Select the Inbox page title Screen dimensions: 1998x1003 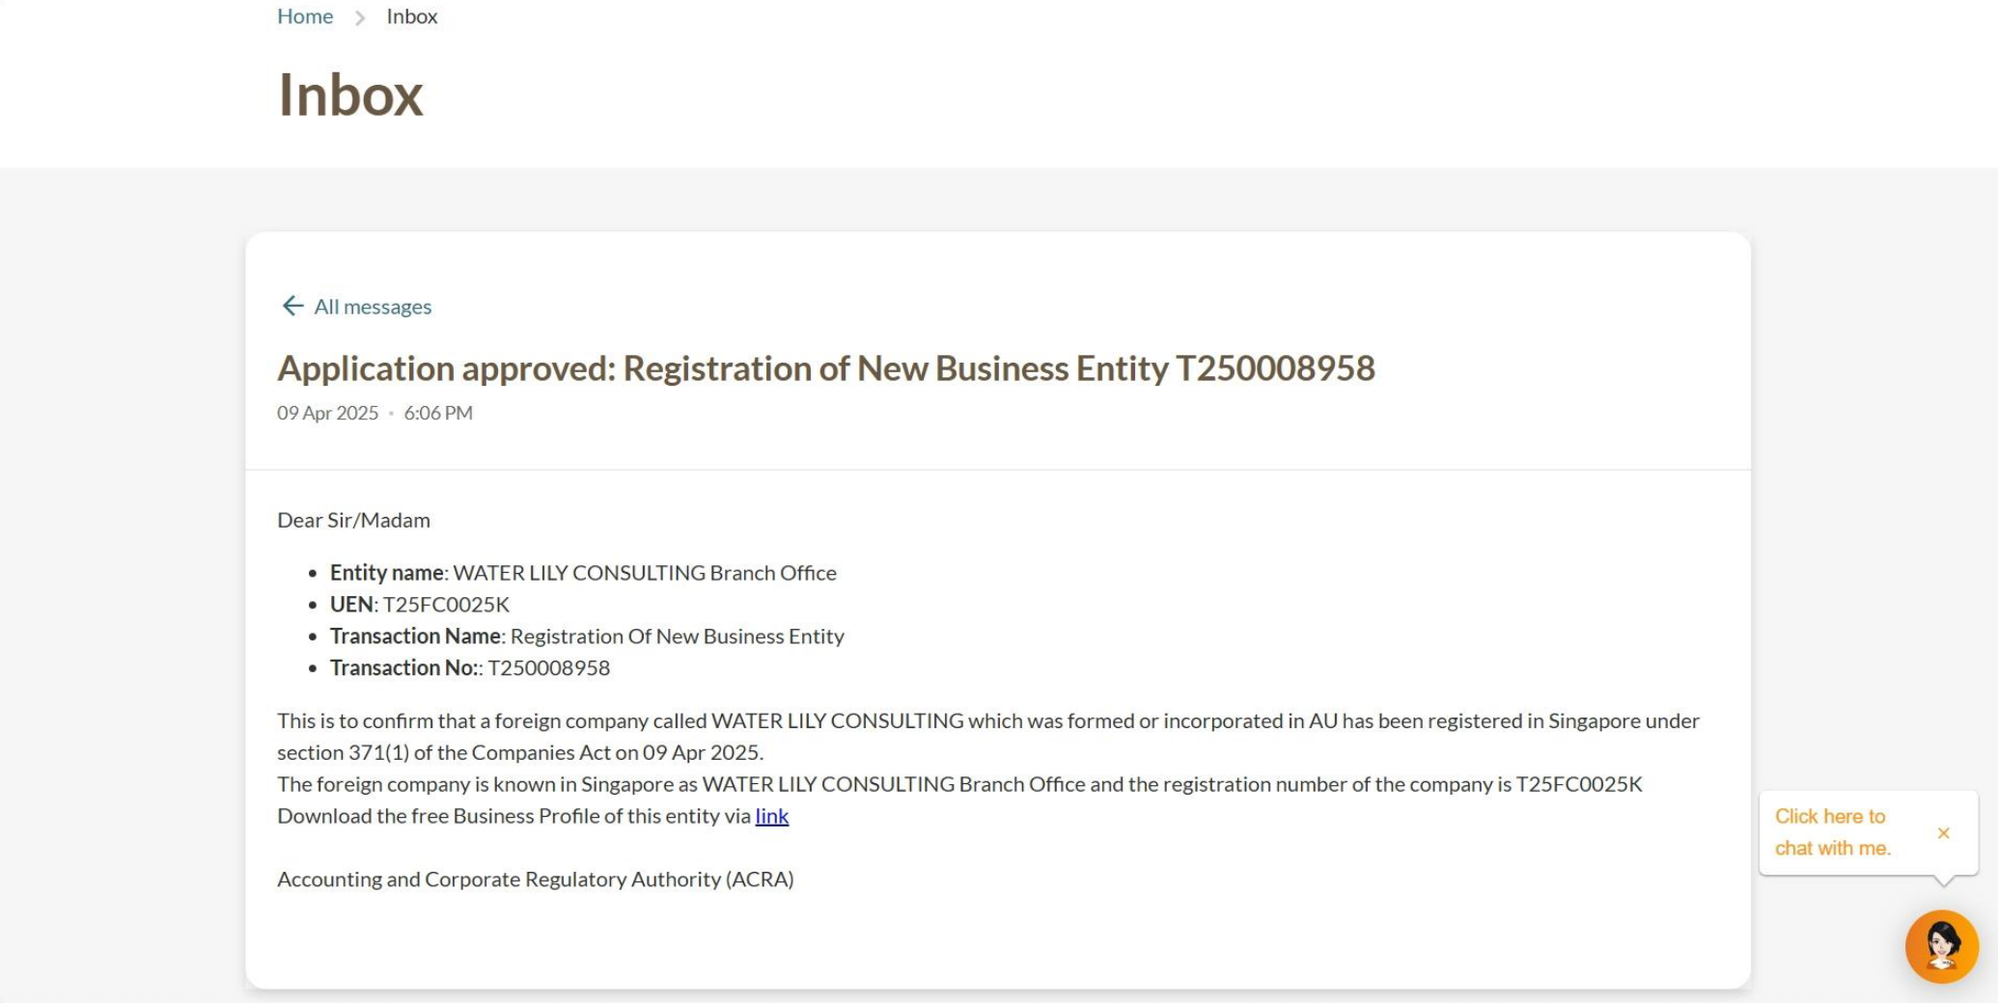[350, 95]
